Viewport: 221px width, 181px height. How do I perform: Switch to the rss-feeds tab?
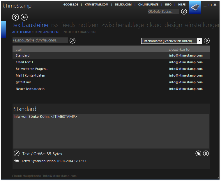63,25
